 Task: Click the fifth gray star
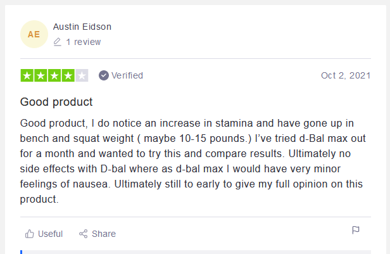(82, 75)
